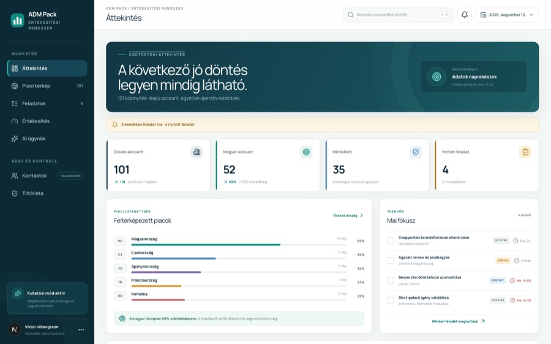Click the target icon in magyar törzspiac note

(x=122, y=319)
